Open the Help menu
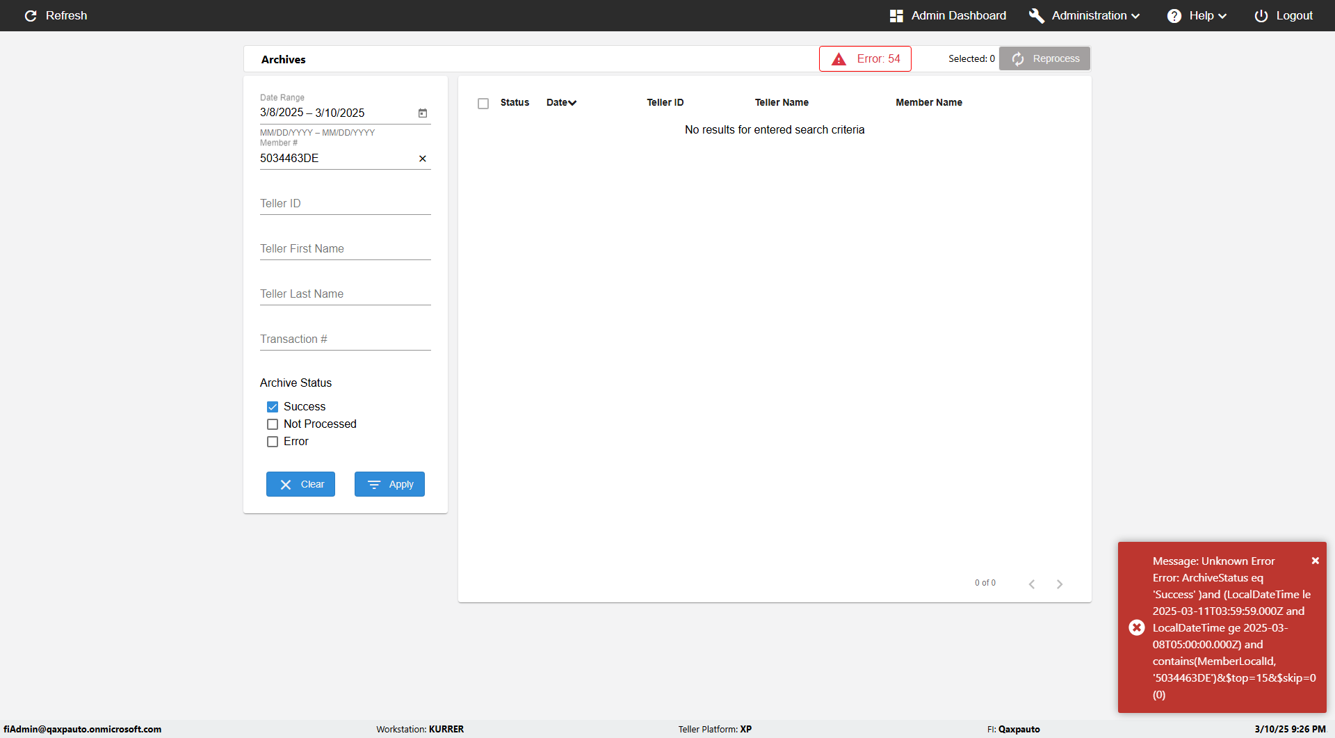Image resolution: width=1335 pixels, height=738 pixels. click(1197, 15)
